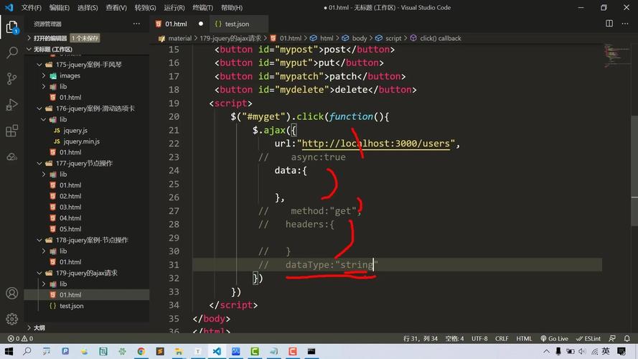
Task: Open the Manage gear icon
Action: click(x=11, y=319)
